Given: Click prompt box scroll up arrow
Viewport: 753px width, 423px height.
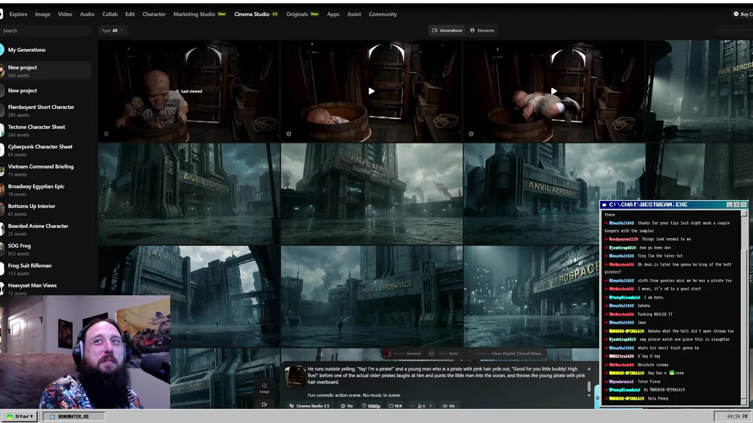Looking at the screenshot, I should pos(589,369).
